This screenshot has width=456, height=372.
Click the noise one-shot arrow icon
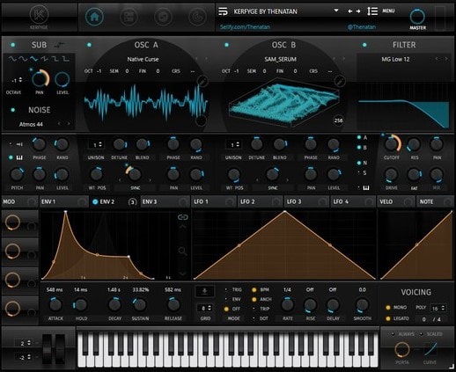tap(19, 144)
